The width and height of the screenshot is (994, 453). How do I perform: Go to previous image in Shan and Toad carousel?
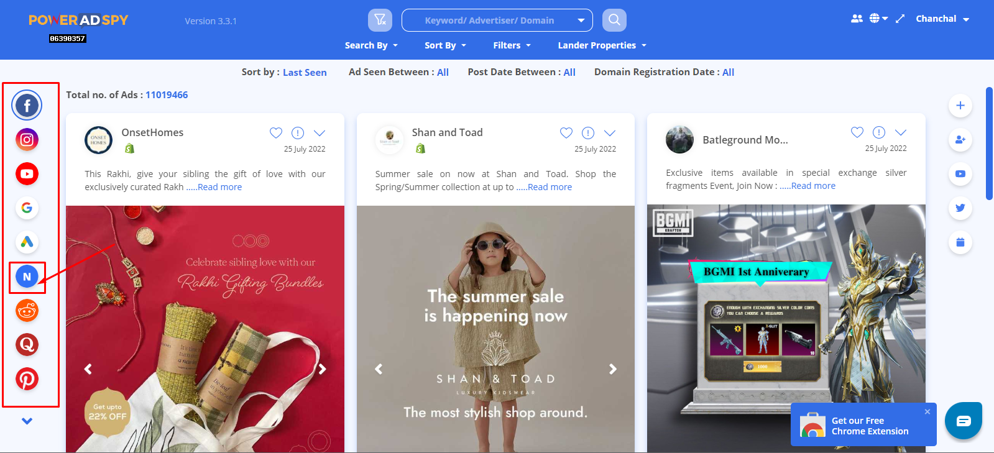pos(379,369)
